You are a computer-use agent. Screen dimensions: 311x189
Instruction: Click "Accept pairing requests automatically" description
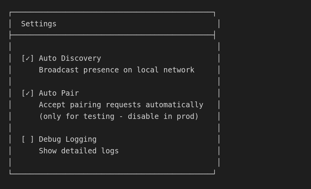click(121, 105)
